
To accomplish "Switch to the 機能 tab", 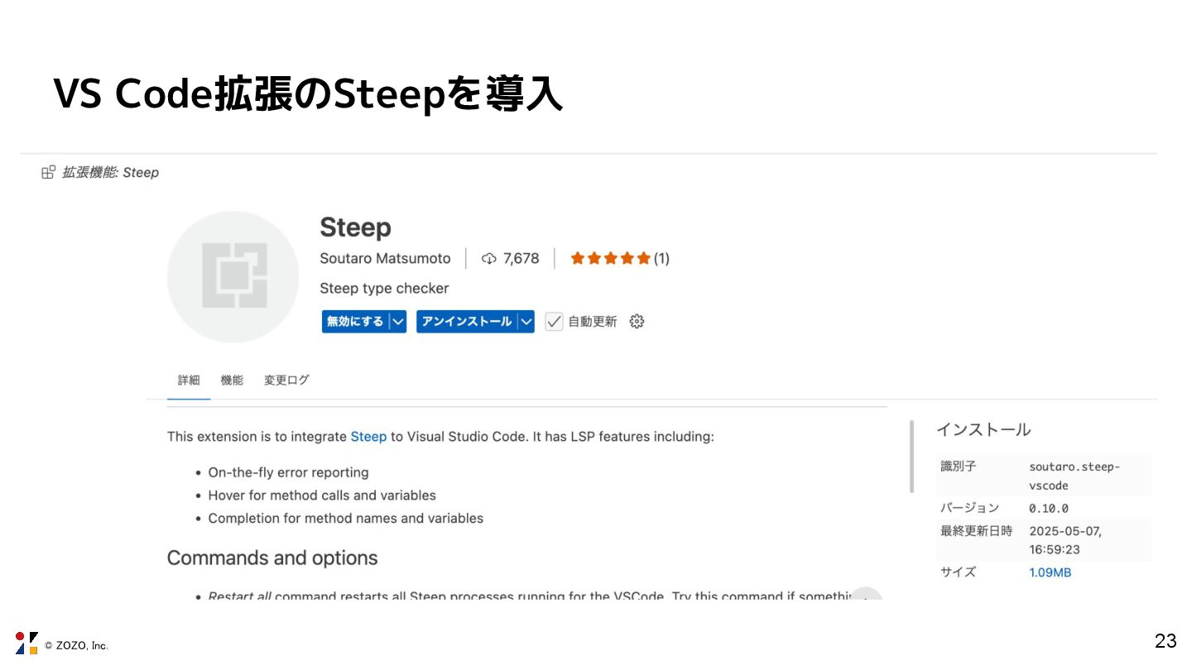I will coord(232,380).
